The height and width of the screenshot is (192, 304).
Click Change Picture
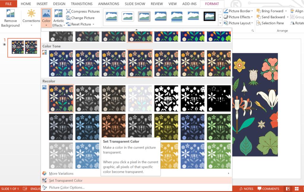pos(83,18)
